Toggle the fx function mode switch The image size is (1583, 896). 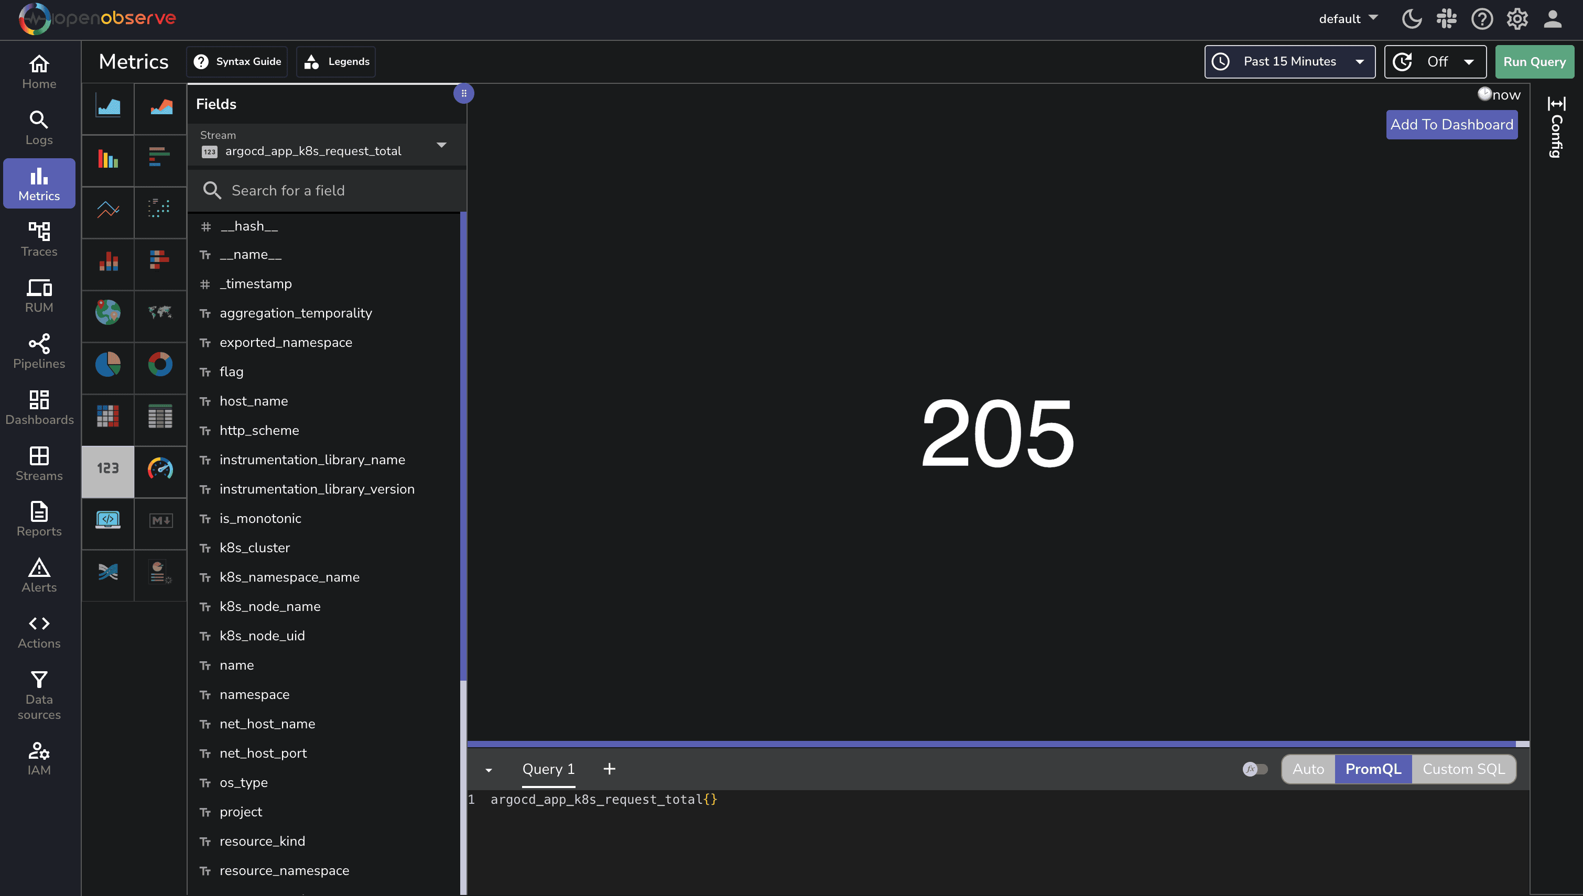(1255, 769)
